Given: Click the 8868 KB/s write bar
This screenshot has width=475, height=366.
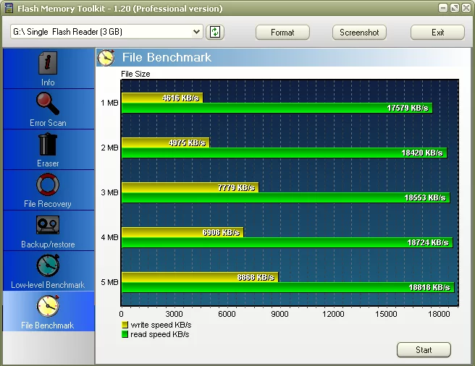Looking at the screenshot, I should click(x=200, y=277).
